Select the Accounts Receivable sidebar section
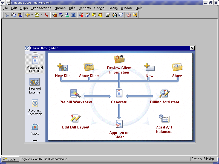 point(34,107)
